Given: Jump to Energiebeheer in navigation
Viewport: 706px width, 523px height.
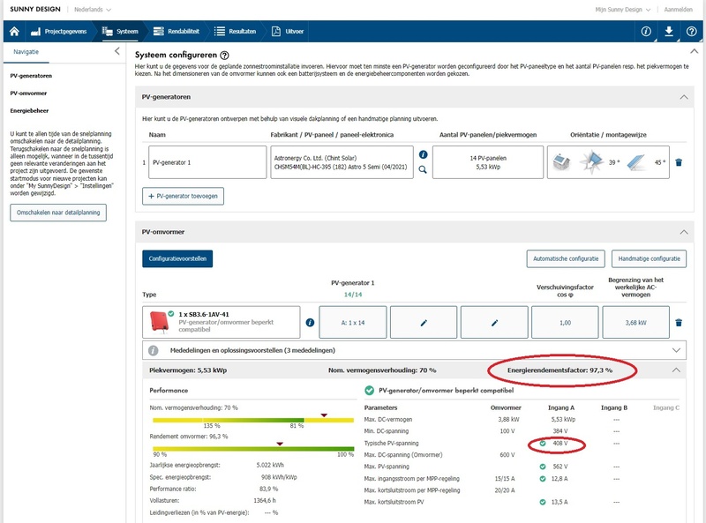Looking at the screenshot, I should [x=29, y=111].
